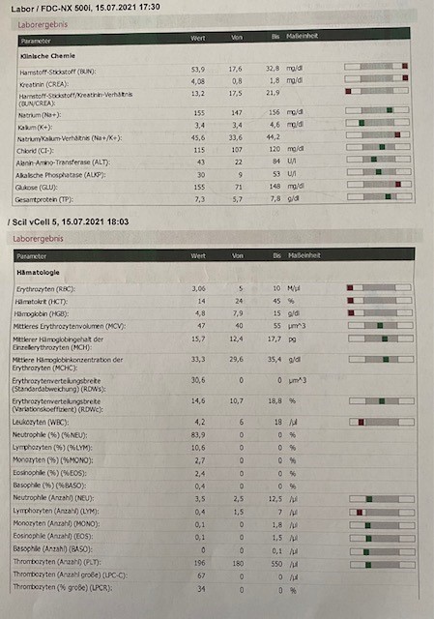Select the Neutrophile (%) (%NEU) row
This screenshot has height=619, width=434.
pyautogui.click(x=213, y=435)
